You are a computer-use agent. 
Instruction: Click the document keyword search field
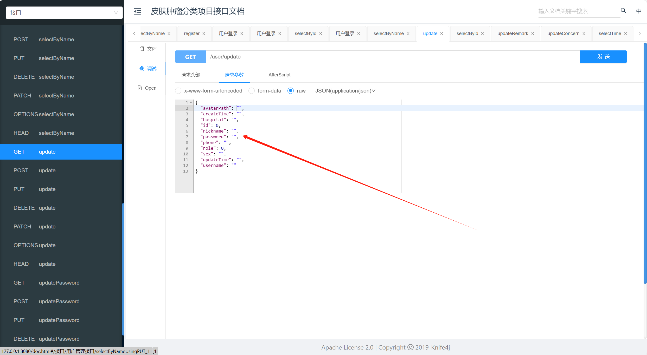tap(578, 11)
